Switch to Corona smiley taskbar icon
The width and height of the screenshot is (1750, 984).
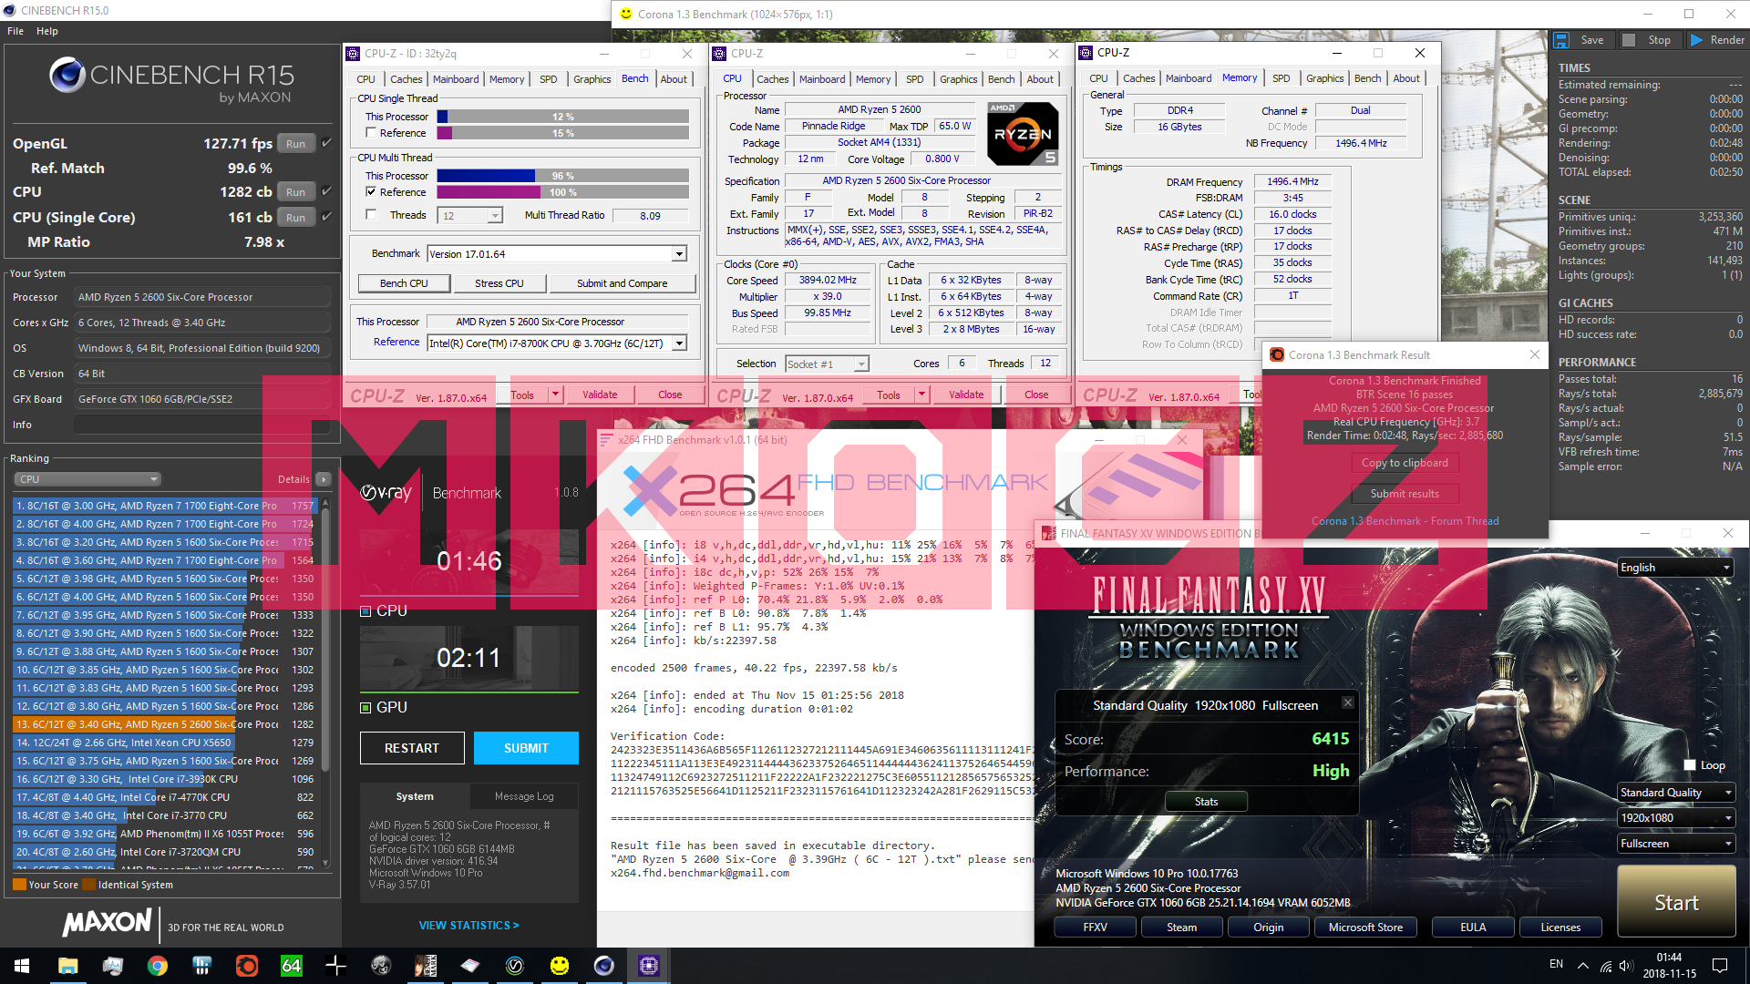click(x=560, y=966)
